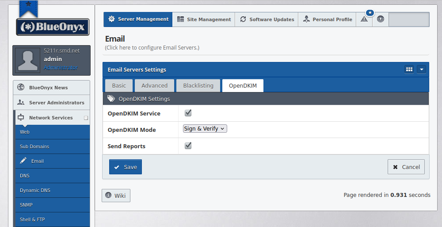
Task: Click the admin user avatar image
Action: [x=27, y=60]
